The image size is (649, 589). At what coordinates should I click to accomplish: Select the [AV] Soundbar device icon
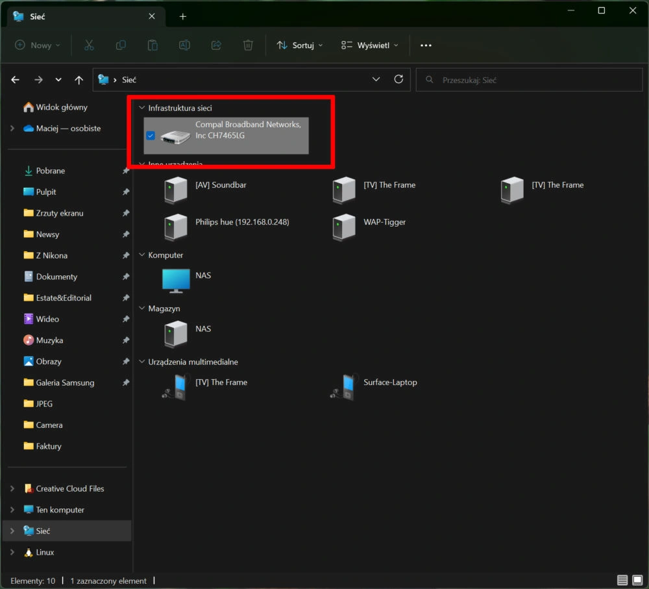click(176, 190)
